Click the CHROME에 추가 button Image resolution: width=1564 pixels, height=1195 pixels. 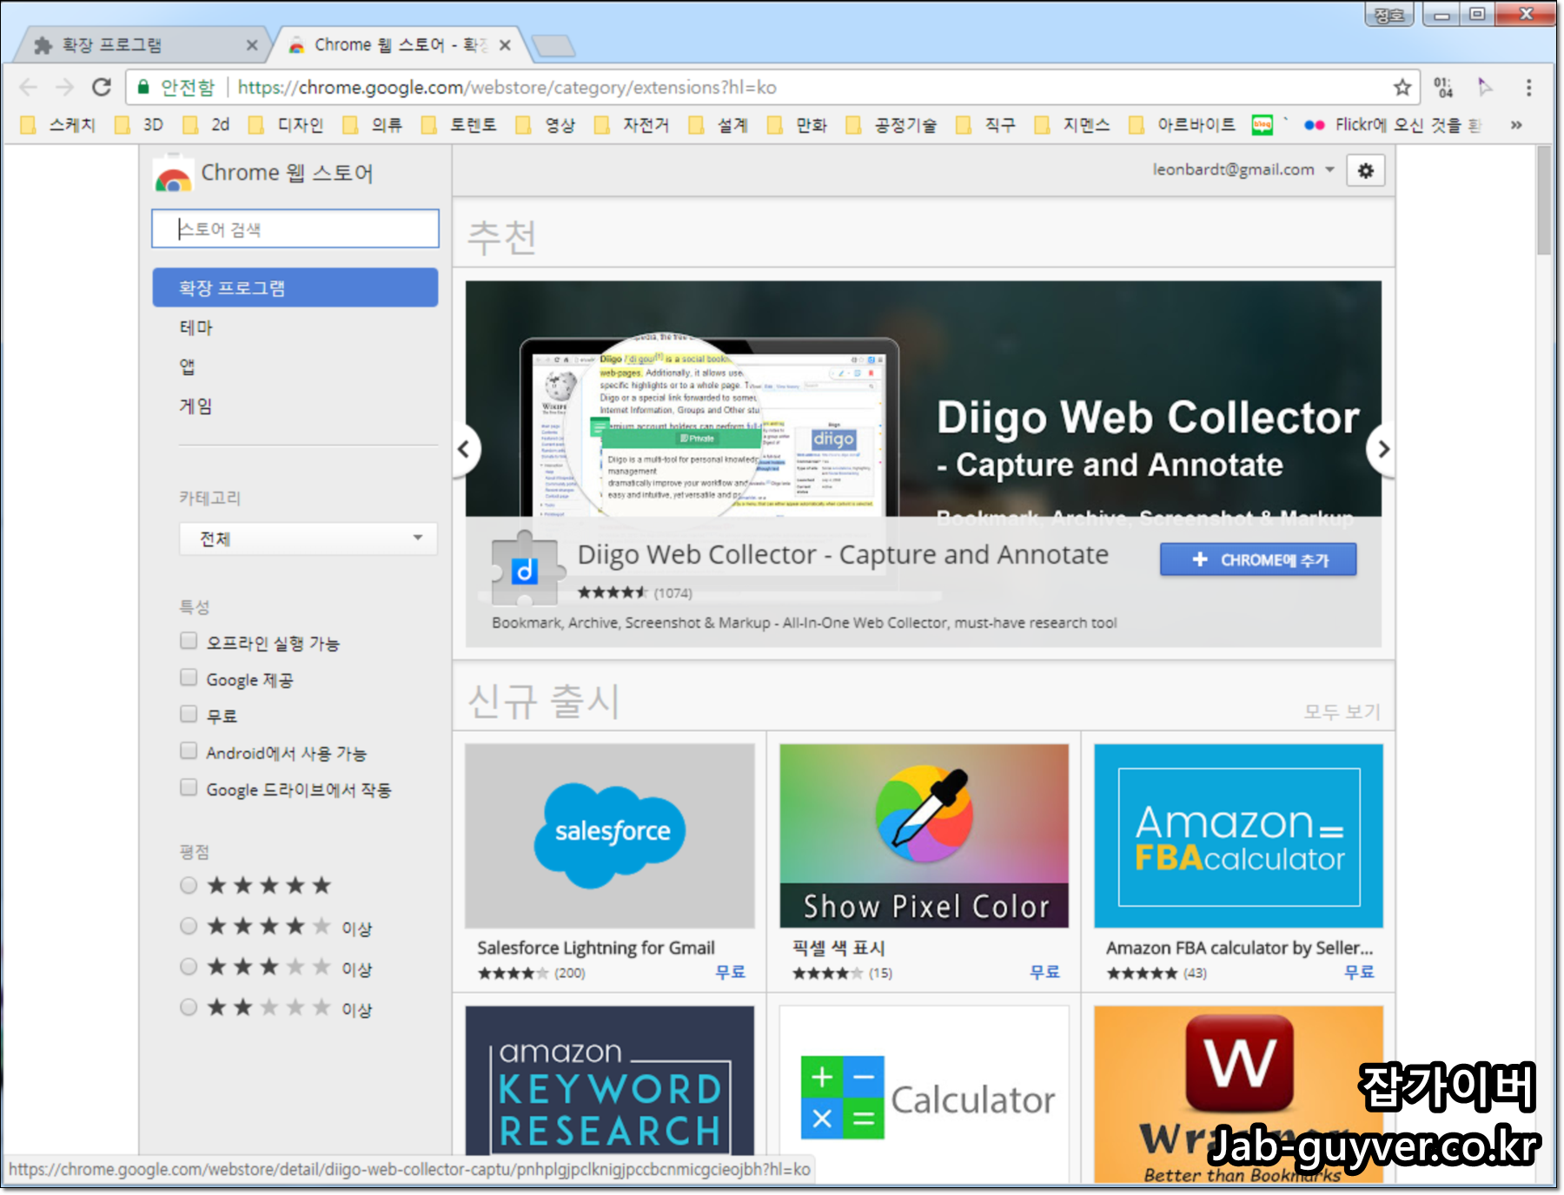pos(1258,560)
